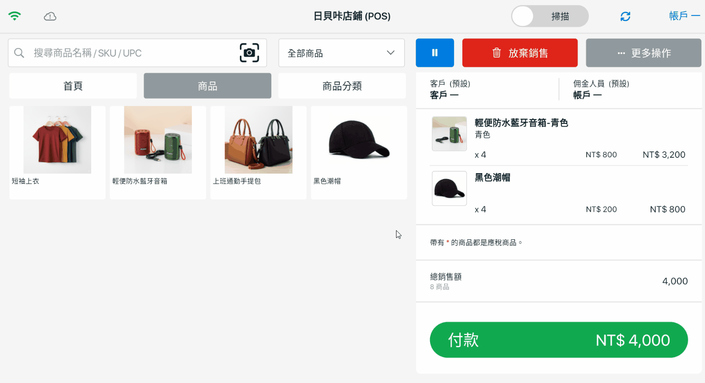Open the 帳戶 account menu at top right

point(684,16)
